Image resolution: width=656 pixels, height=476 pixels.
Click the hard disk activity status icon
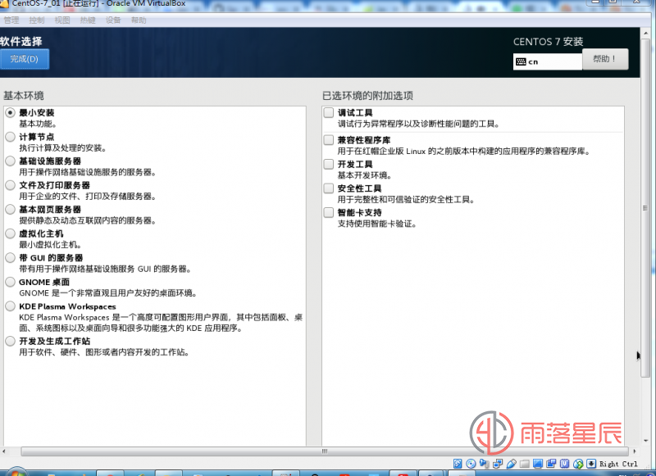[x=458, y=464]
